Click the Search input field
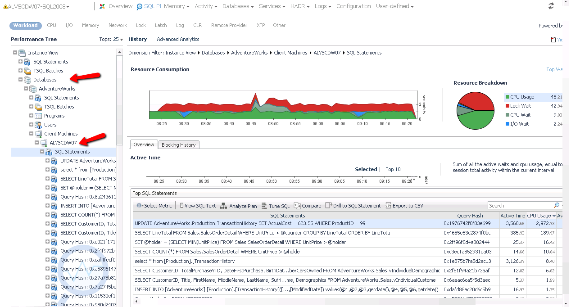 click(x=520, y=206)
